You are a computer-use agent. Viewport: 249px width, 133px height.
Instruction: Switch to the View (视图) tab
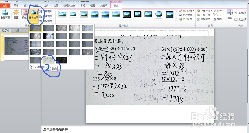click(93, 5)
